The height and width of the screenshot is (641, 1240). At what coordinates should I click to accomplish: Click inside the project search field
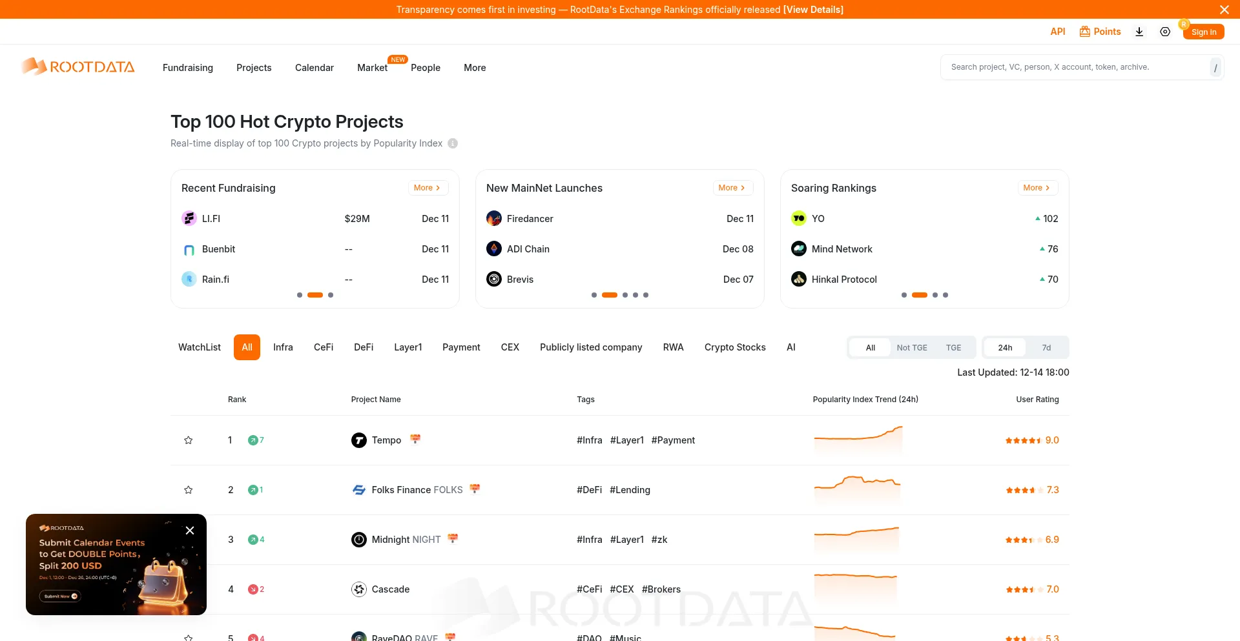click(x=1066, y=66)
